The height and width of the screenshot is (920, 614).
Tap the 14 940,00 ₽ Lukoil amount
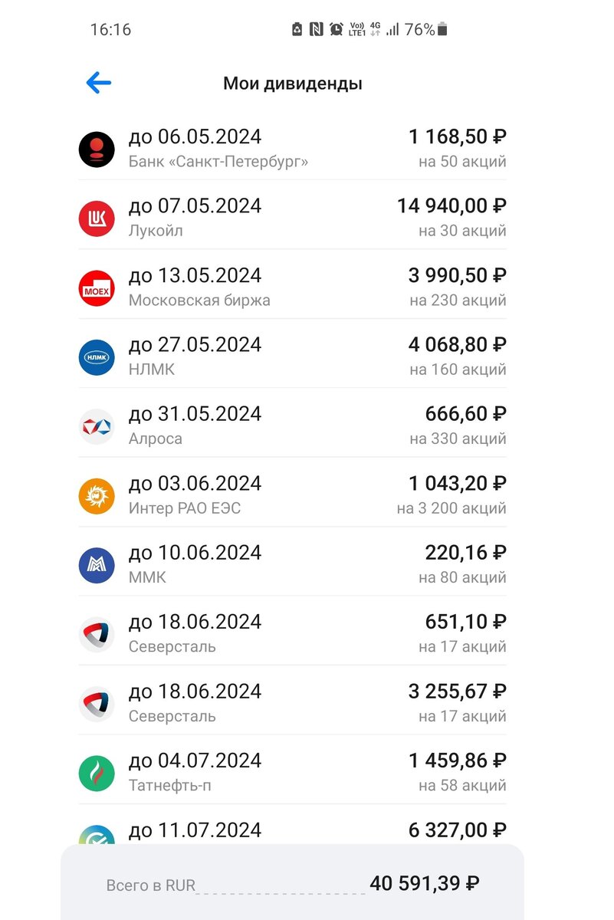coord(451,206)
